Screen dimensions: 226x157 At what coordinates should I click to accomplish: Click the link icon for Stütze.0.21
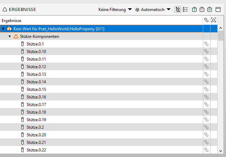206,142
